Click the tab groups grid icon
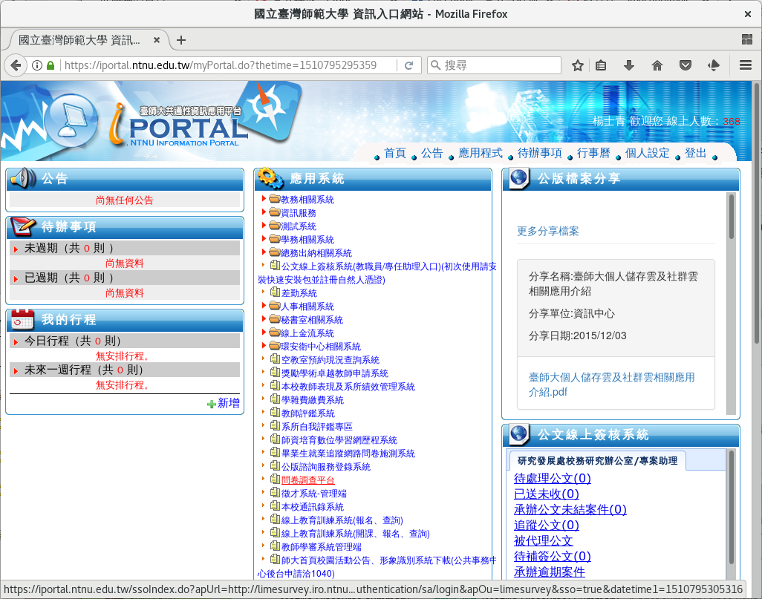The height and width of the screenshot is (599, 762). [747, 40]
